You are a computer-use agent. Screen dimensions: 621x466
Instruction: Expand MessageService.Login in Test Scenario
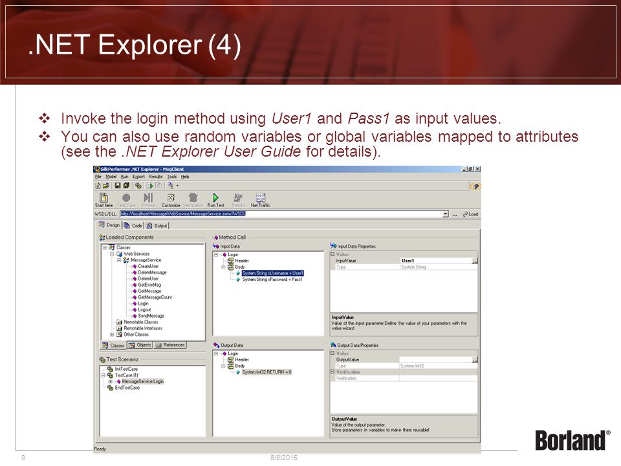click(x=110, y=382)
